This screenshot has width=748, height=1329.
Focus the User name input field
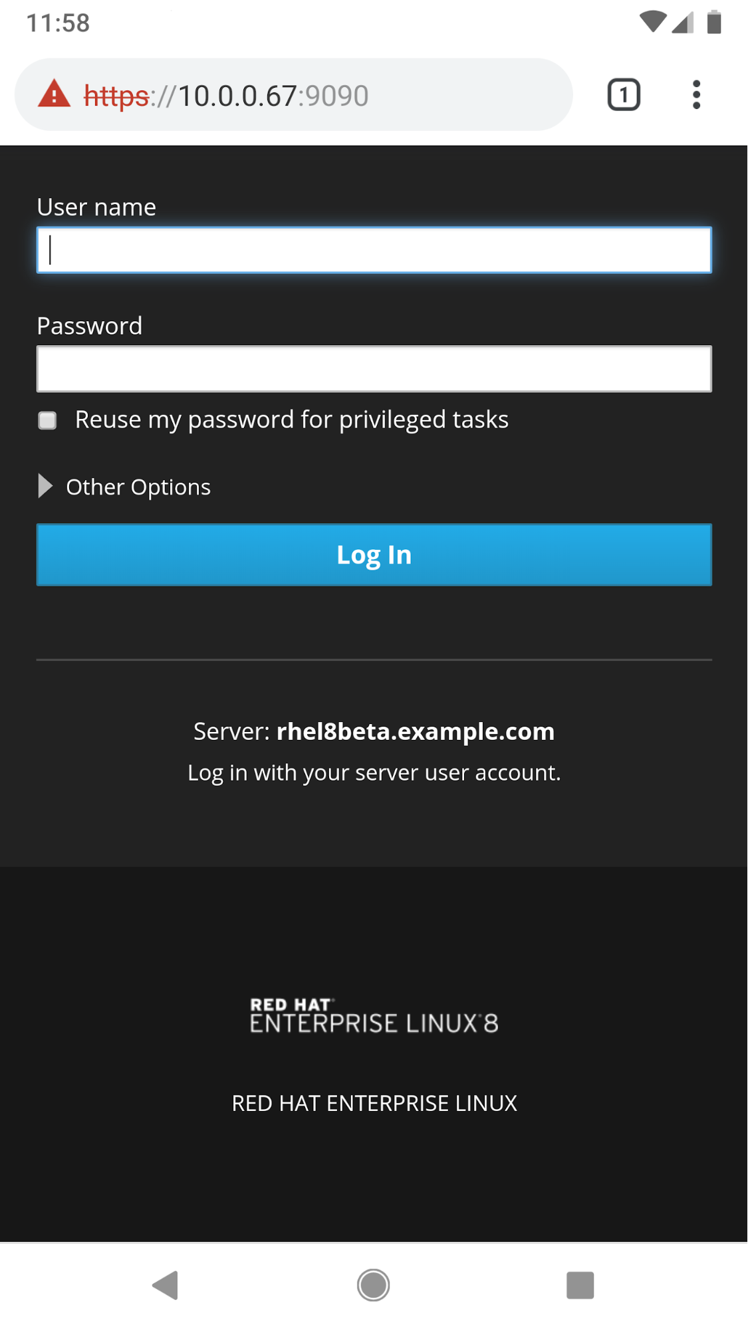click(x=374, y=250)
